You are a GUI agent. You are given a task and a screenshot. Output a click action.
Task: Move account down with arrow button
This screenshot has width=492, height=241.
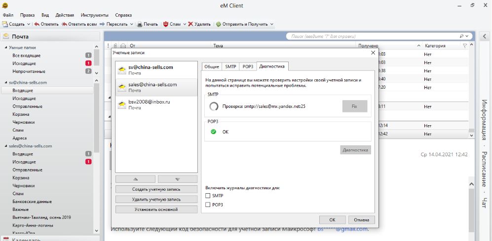click(178, 179)
